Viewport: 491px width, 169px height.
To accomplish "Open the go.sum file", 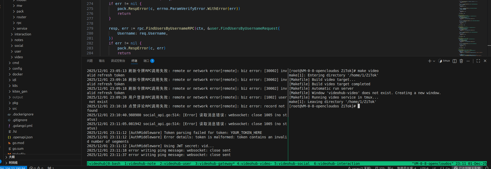I will click(18, 149).
